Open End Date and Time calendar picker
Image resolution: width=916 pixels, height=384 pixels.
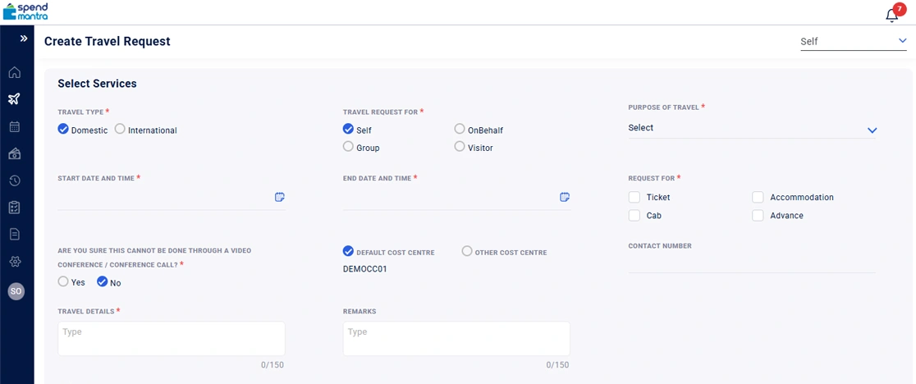point(565,197)
